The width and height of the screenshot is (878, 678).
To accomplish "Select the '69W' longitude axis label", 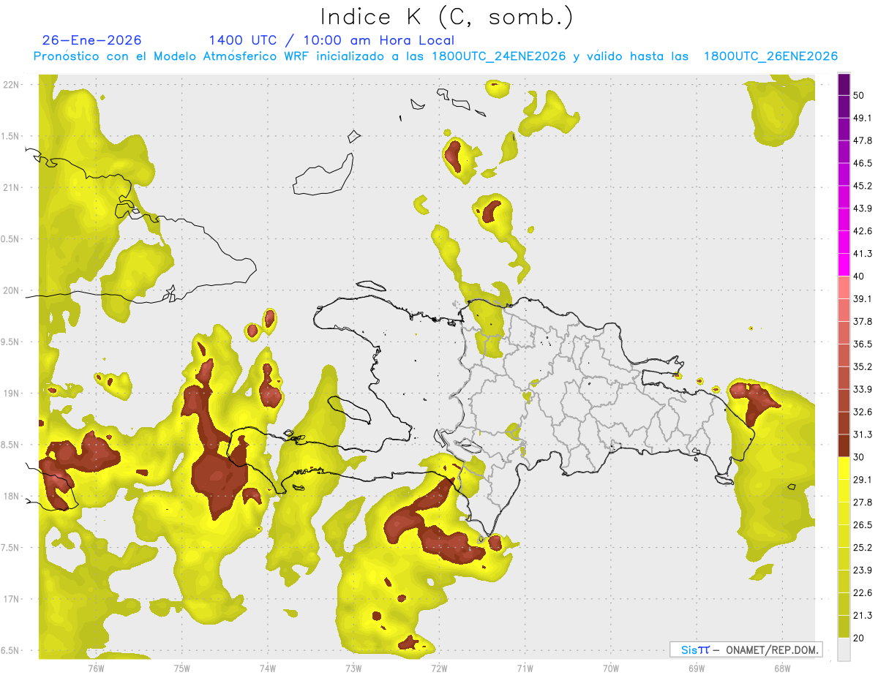I will tap(696, 668).
